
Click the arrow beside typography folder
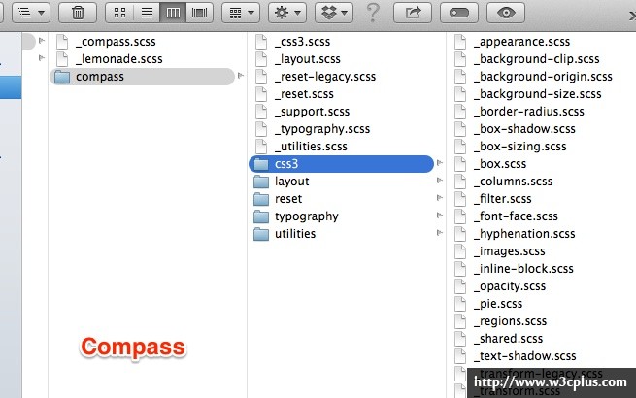pyautogui.click(x=440, y=216)
